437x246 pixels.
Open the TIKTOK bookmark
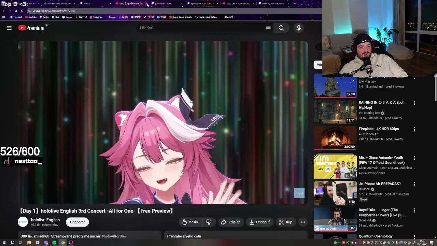149,17
